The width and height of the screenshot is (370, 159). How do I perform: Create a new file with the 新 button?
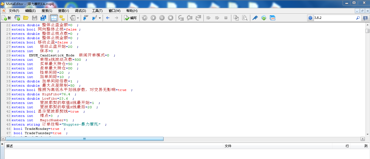[7, 18]
